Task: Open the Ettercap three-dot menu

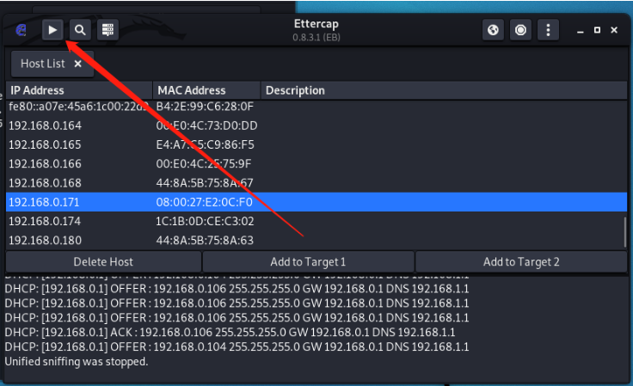Action: pos(548,30)
